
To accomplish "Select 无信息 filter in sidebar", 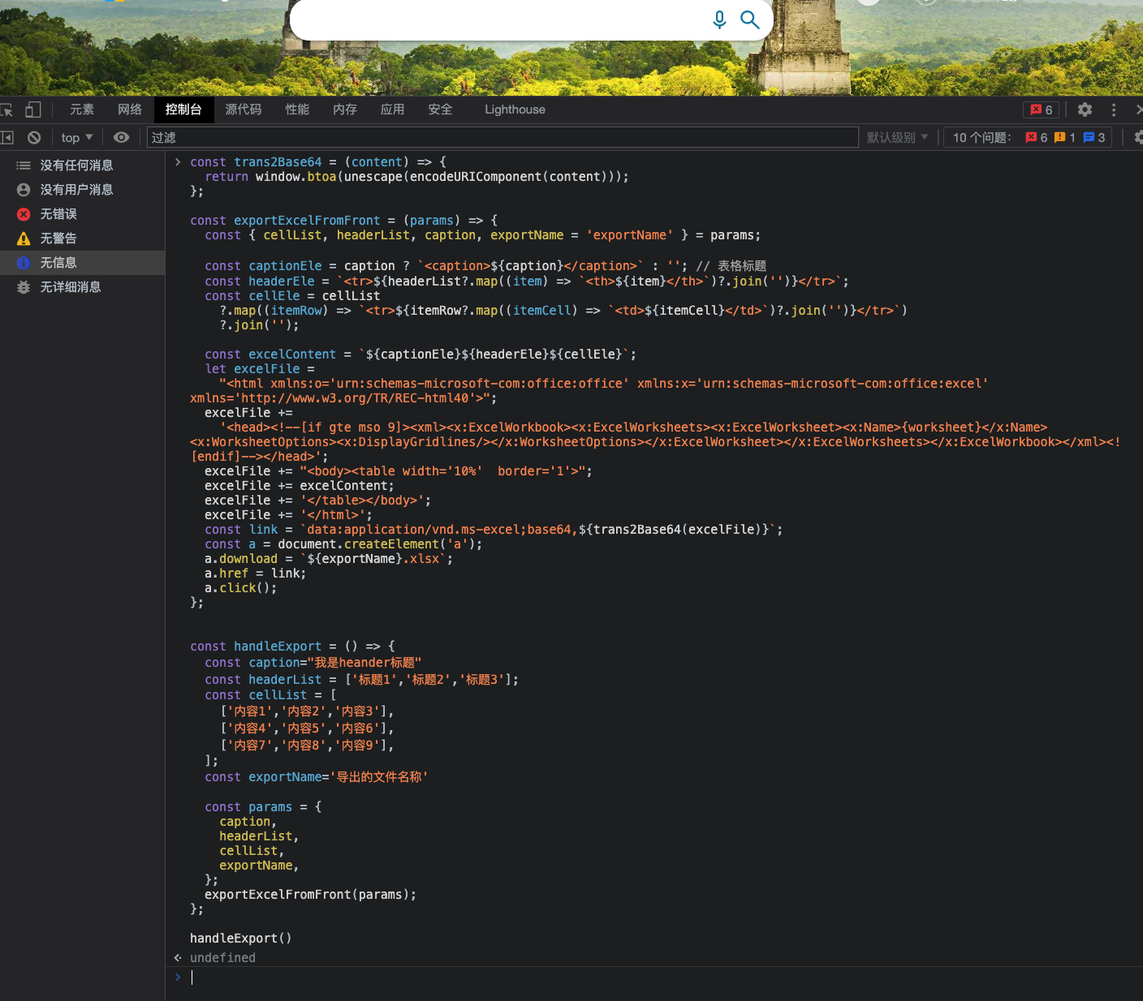I will 82,263.
